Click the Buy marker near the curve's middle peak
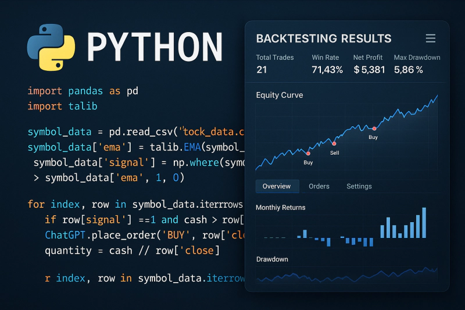This screenshot has height=310, width=465. point(374,129)
